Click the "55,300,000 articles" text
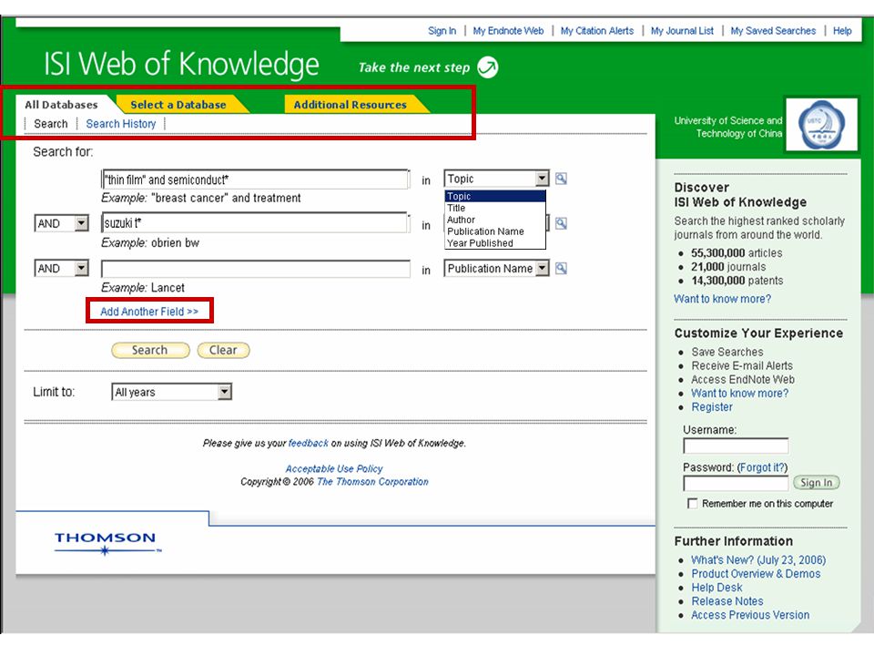 click(x=737, y=253)
